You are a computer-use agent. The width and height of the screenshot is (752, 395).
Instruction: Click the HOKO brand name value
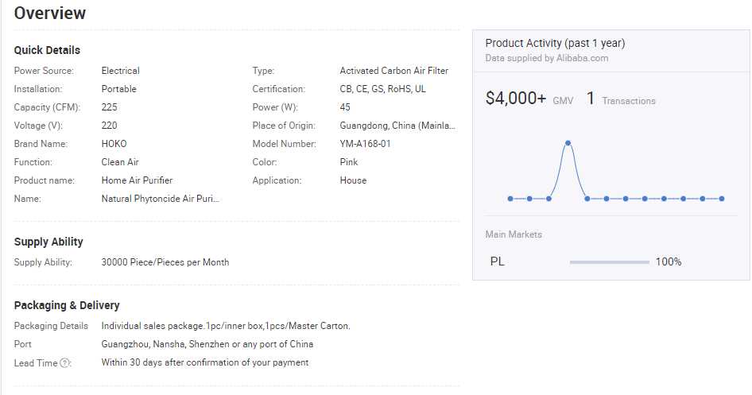(114, 144)
